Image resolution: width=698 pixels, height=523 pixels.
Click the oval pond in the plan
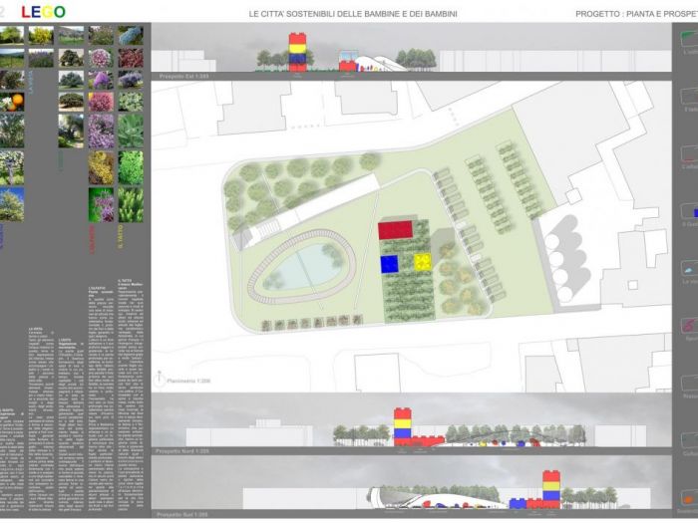coord(303,266)
